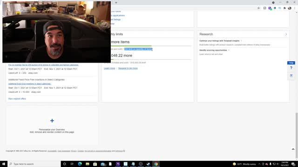Bookmark this page with the star icon

258,8
